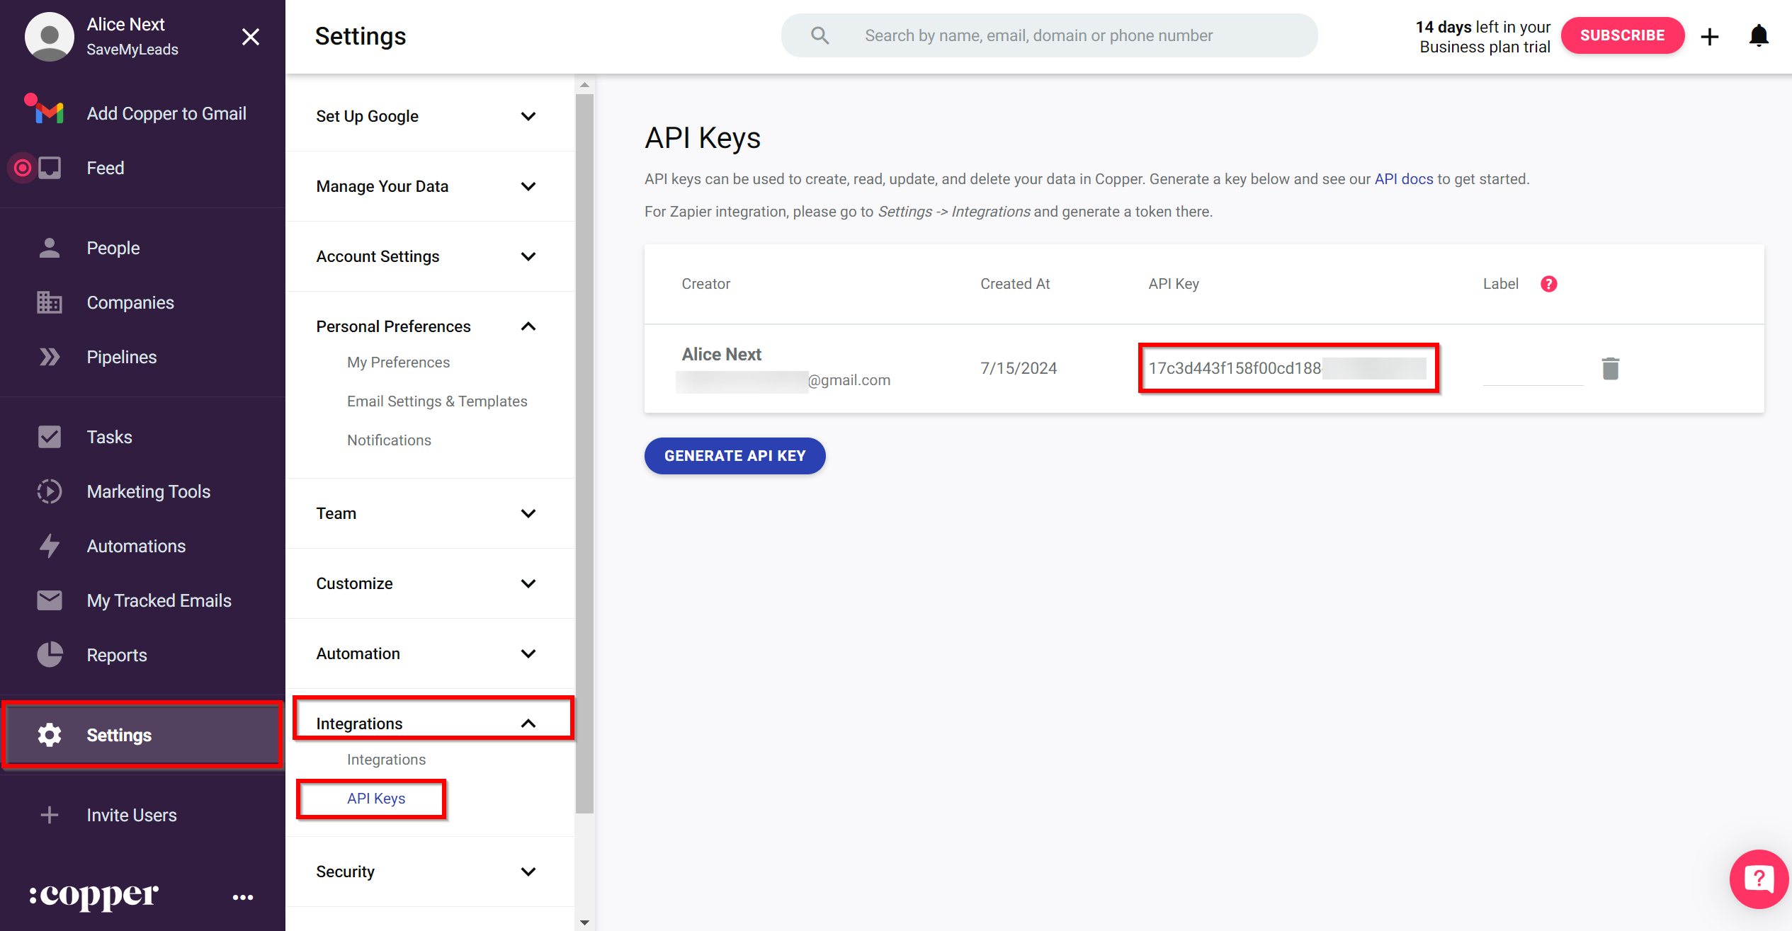Click the API Key column header
Image resolution: width=1792 pixels, height=931 pixels.
[1173, 284]
